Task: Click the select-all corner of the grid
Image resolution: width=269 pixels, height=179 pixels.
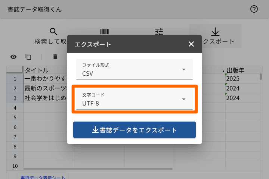Action: point(15,70)
